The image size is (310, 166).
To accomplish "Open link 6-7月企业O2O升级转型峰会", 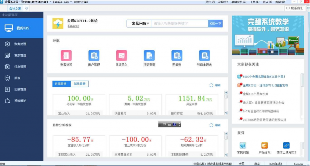I will point(261,111).
